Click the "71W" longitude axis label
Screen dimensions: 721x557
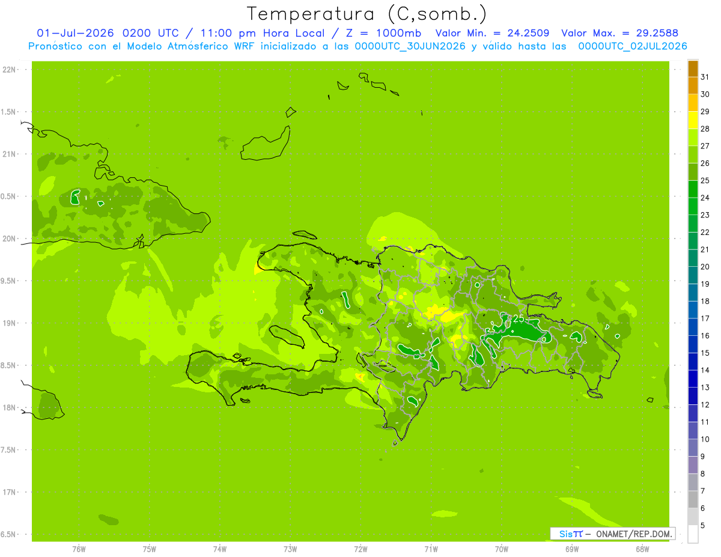[x=431, y=549]
